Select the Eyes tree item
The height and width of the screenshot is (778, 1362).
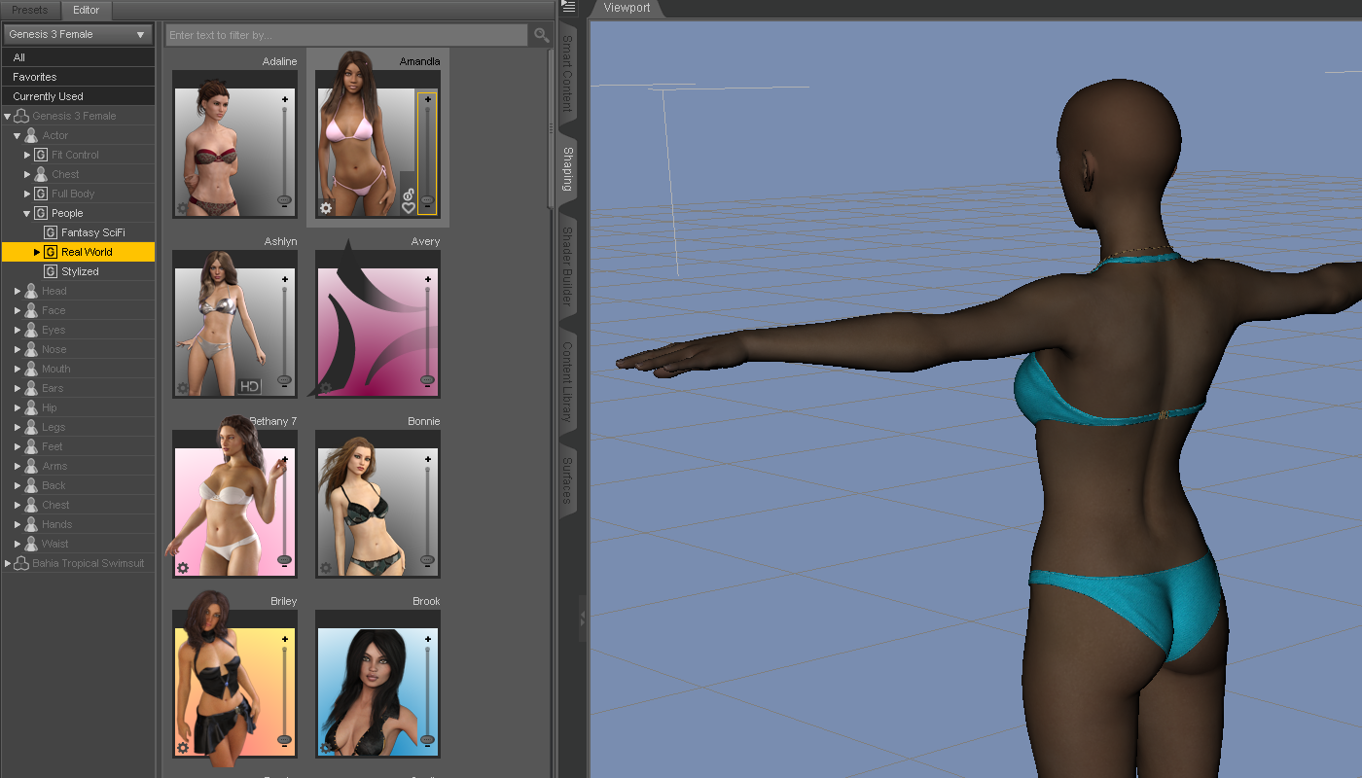(54, 330)
